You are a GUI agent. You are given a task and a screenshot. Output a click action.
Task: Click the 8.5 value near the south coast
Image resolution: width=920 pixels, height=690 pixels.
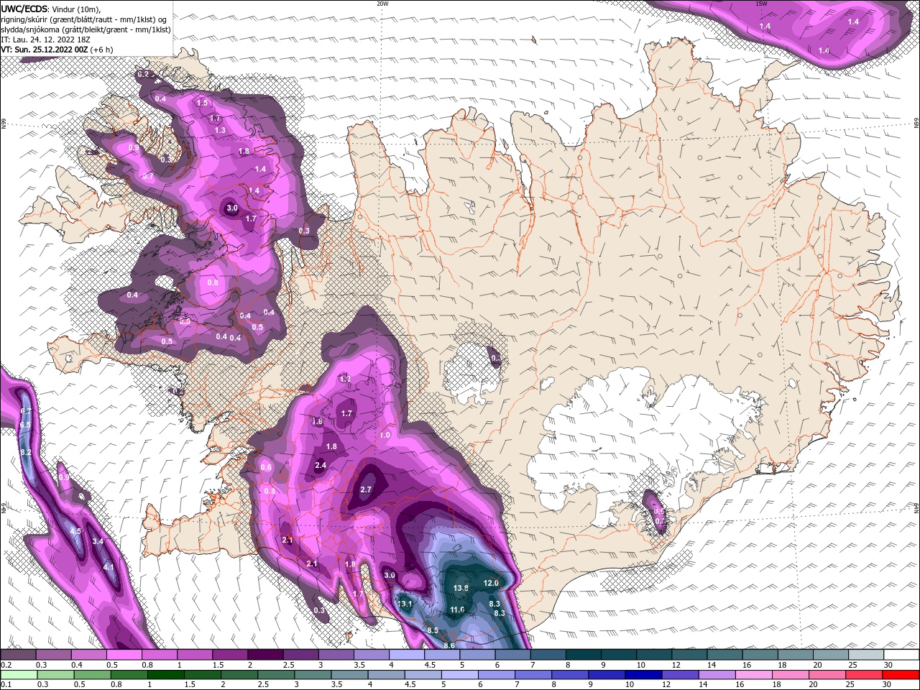tap(433, 630)
